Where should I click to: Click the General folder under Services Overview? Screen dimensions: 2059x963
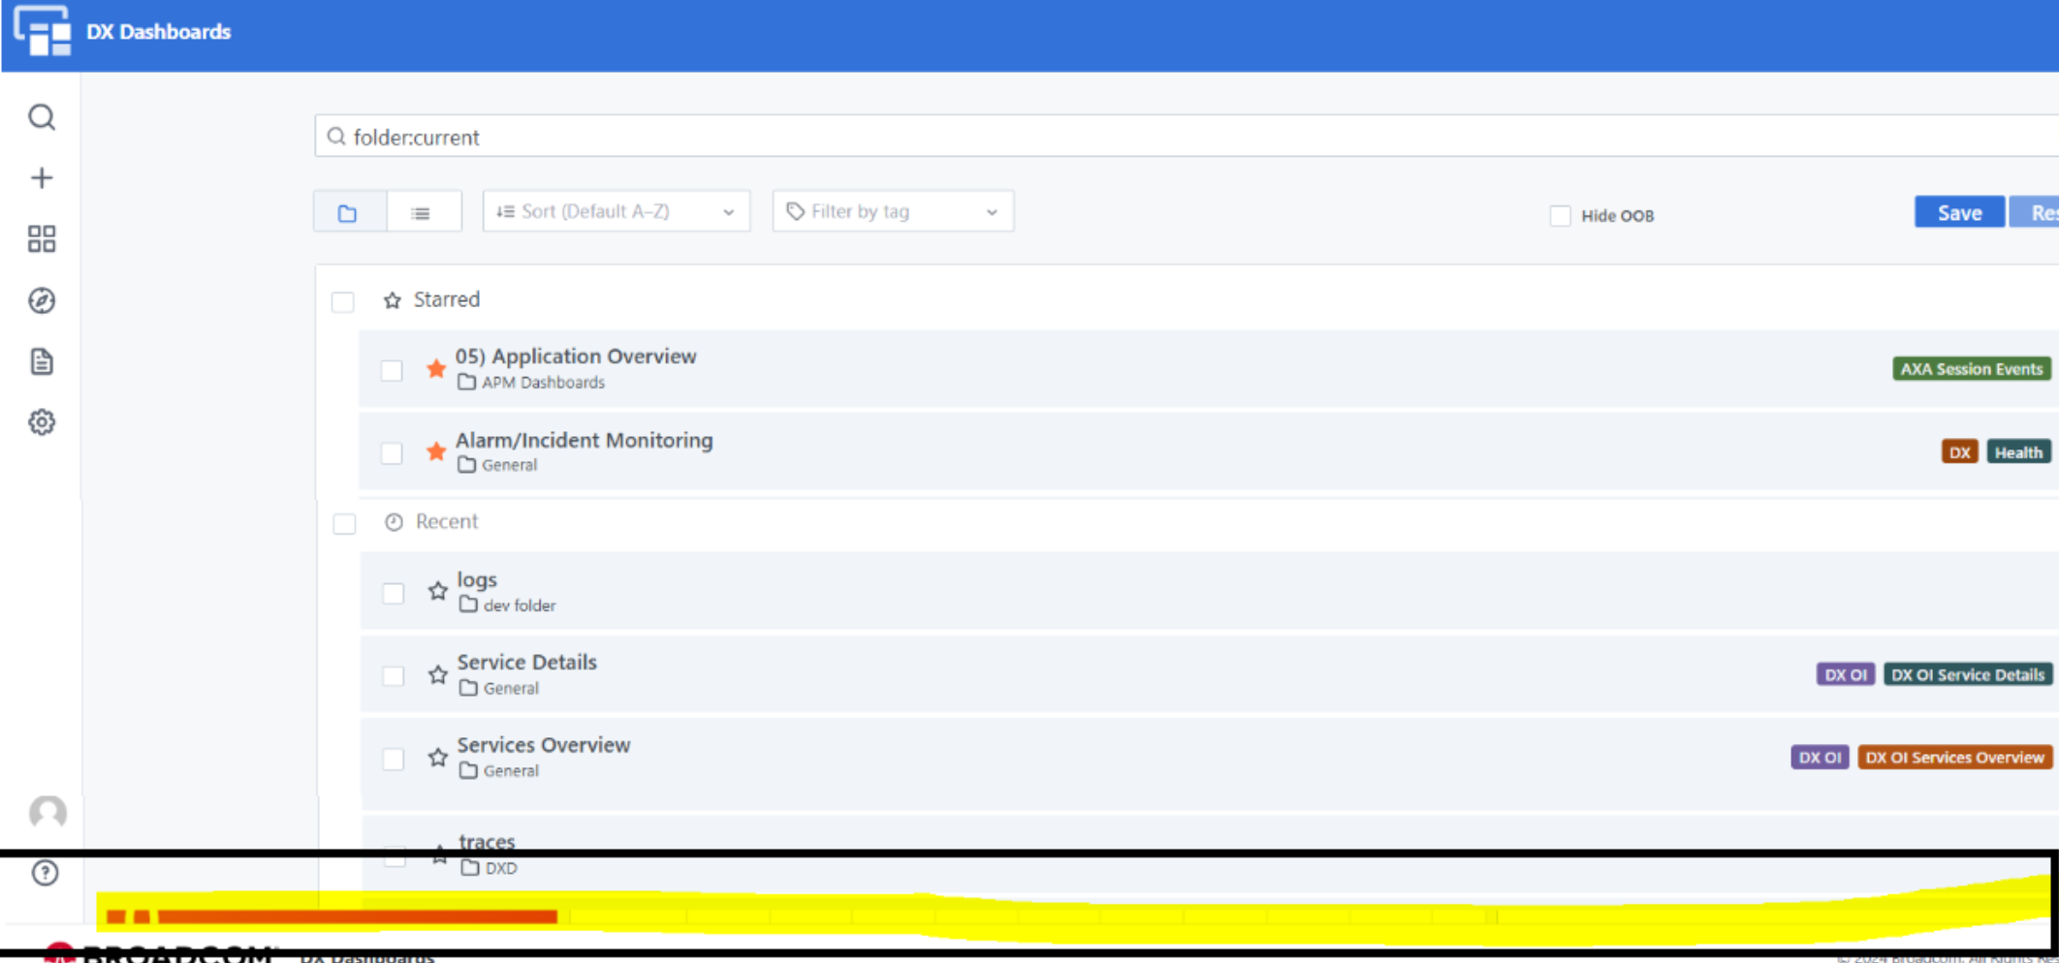[511, 771]
